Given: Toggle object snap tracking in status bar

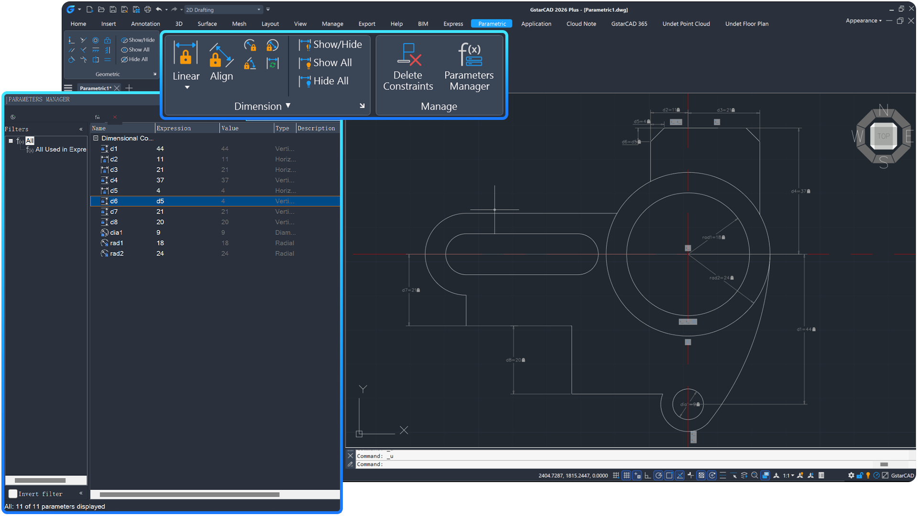Looking at the screenshot, I should point(680,475).
